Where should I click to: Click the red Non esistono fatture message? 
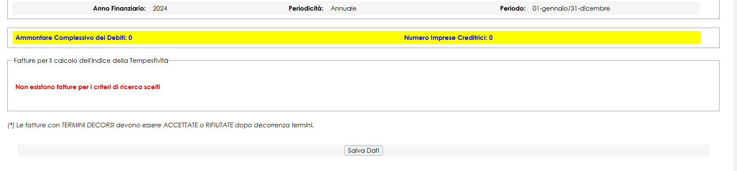coord(88,87)
